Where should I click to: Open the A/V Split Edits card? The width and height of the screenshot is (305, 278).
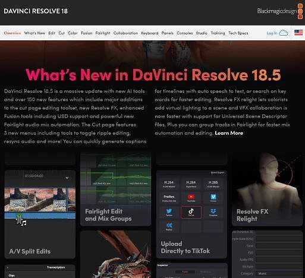(40, 214)
